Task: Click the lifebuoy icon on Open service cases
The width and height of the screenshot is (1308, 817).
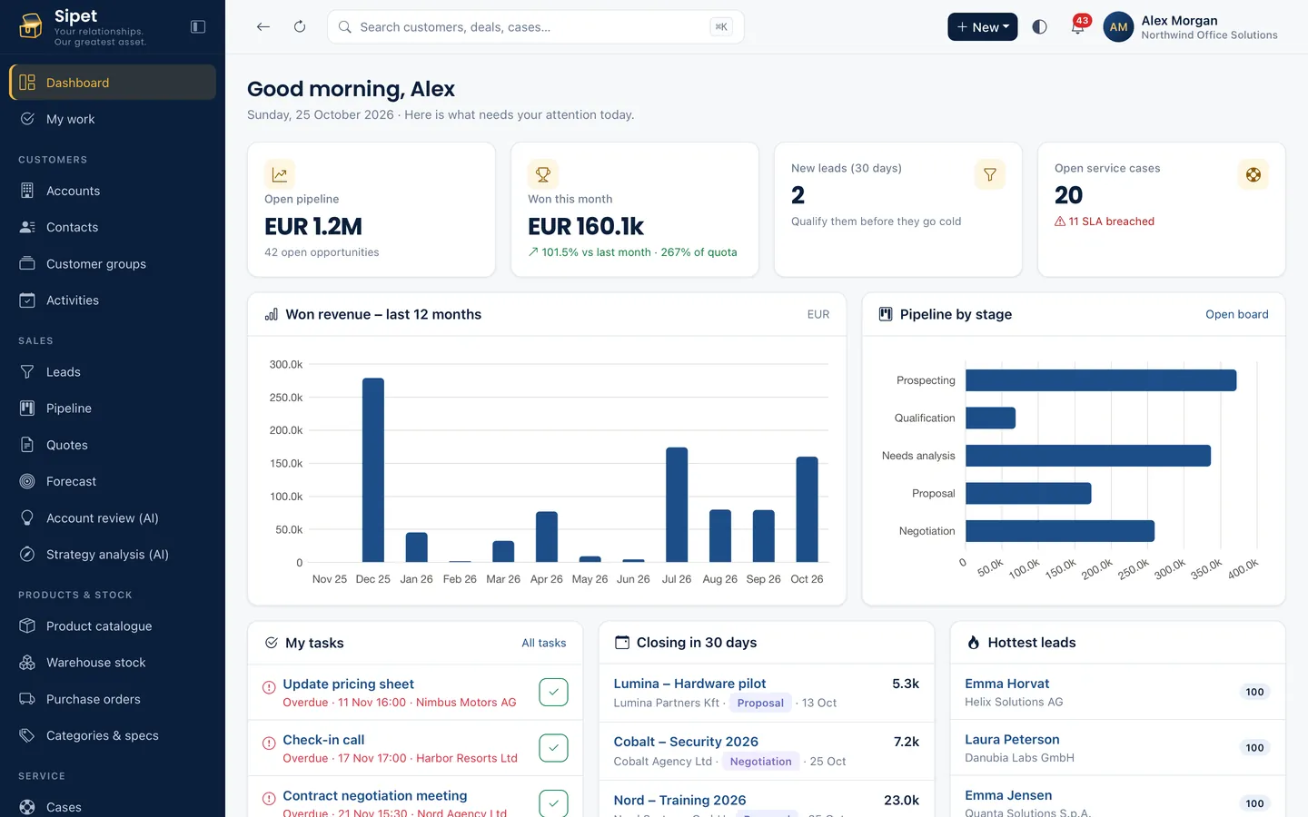Action: (1253, 174)
